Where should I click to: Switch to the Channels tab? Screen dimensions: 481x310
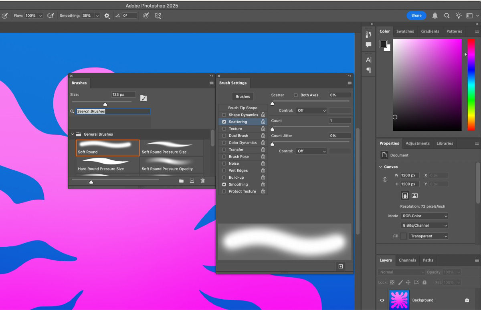pos(407,260)
